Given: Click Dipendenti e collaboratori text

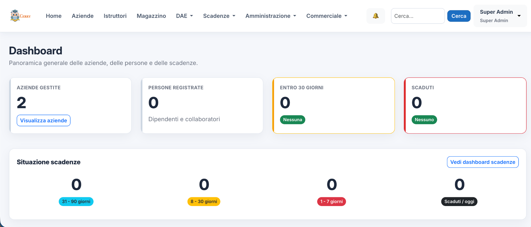Looking at the screenshot, I should click(184, 119).
